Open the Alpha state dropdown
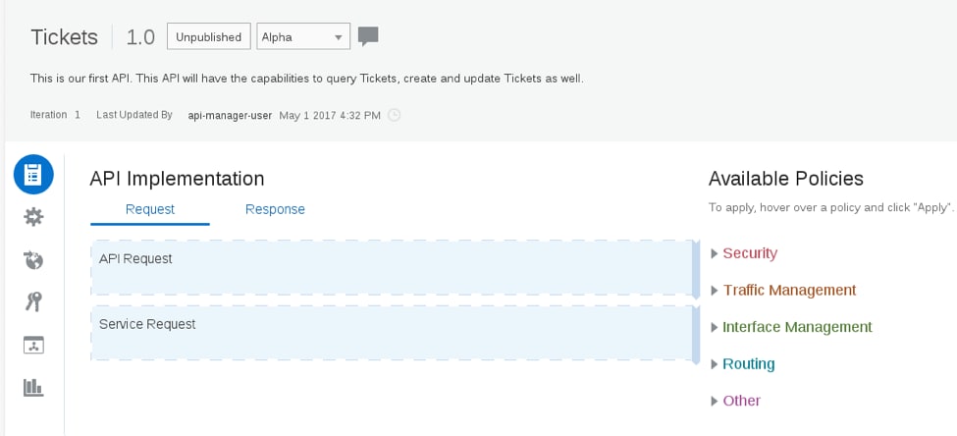The image size is (957, 436). (x=302, y=37)
